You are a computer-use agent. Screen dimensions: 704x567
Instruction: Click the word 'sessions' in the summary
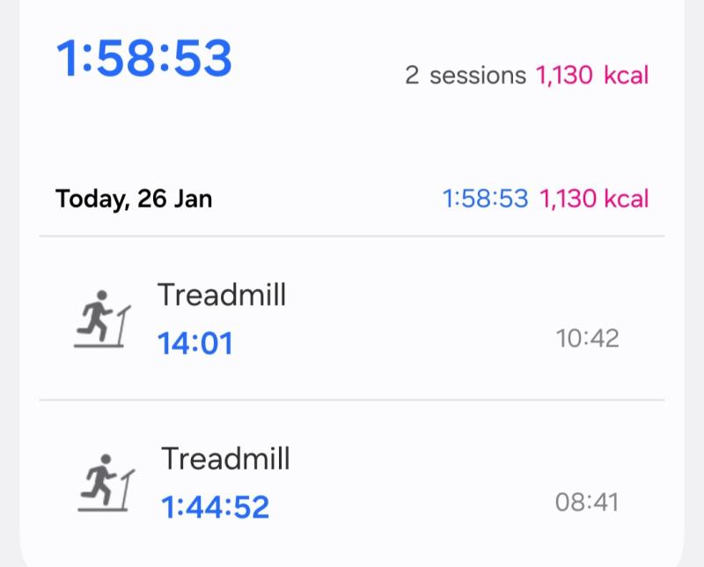478,76
